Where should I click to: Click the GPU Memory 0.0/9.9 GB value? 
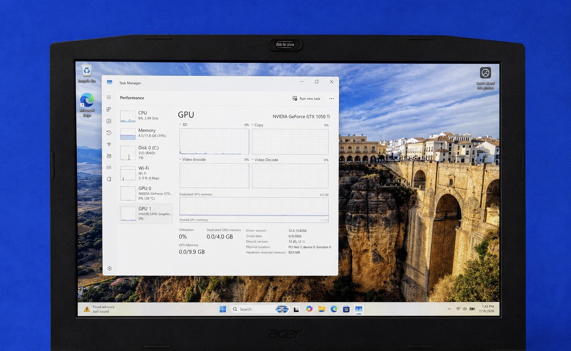[x=192, y=252]
